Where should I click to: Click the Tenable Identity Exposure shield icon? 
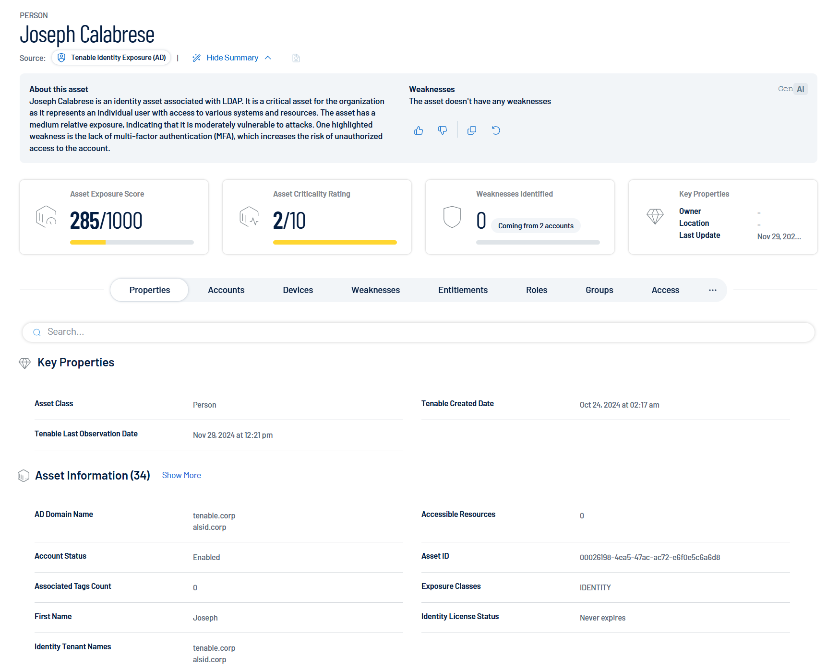[x=61, y=58]
